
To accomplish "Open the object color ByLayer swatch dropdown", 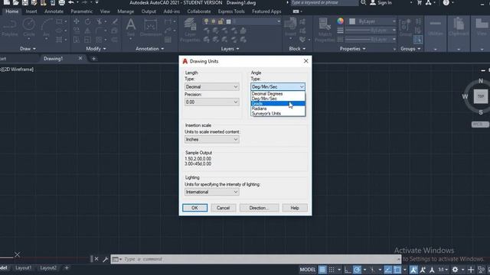I will click(373, 21).
